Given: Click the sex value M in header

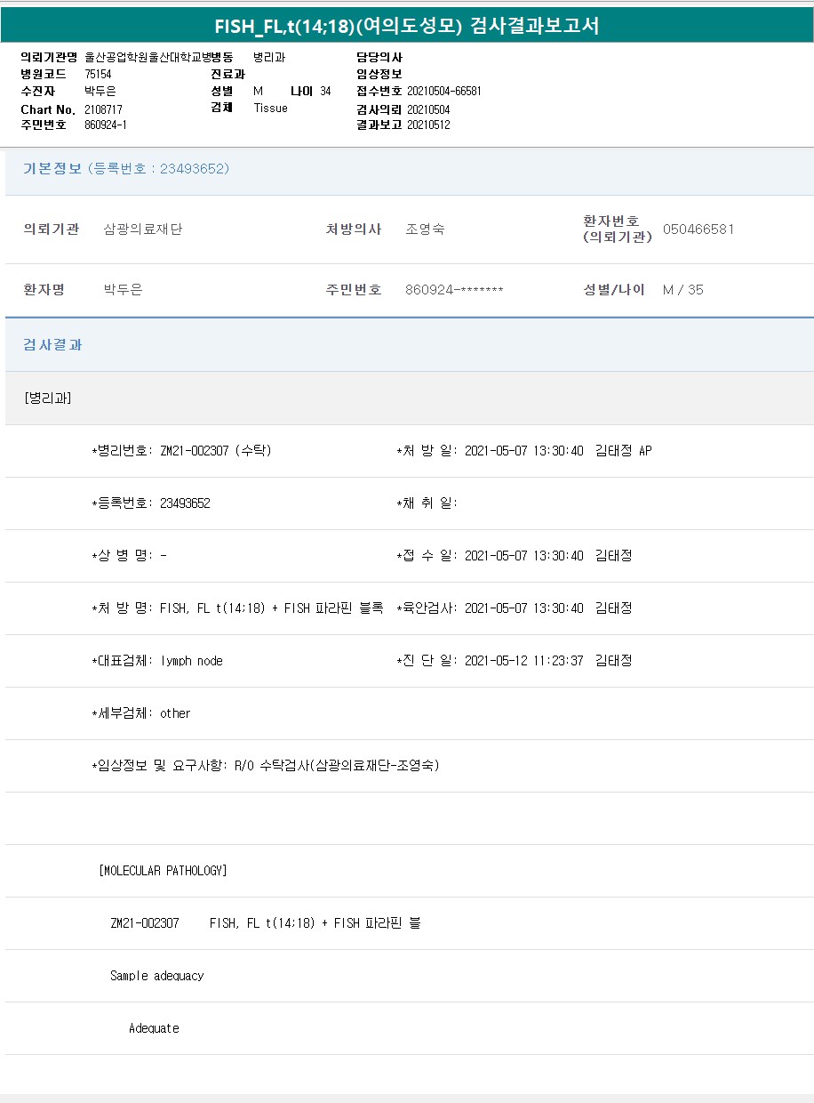Looking at the screenshot, I should click(x=258, y=91).
